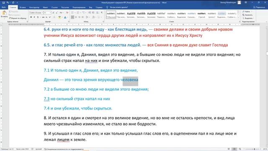Start a numbered list
The image size is (268, 151).
pyautogui.click(x=78, y=13)
